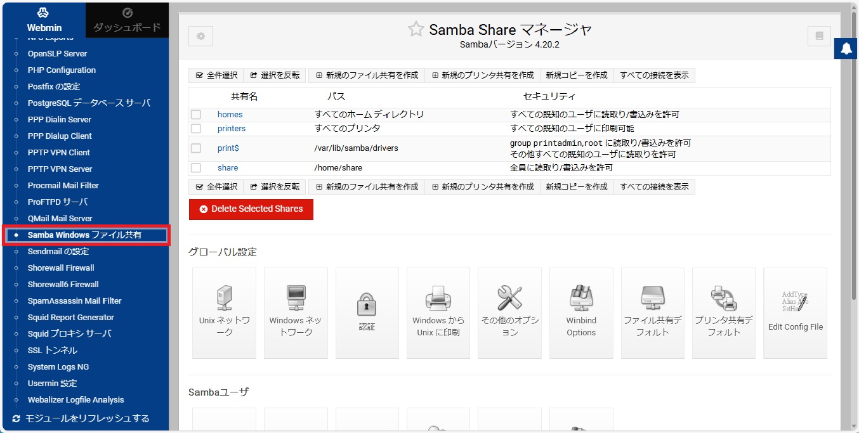This screenshot has height=433, width=859.
Task: Click top 選択を反転 button
Action: tap(275, 75)
